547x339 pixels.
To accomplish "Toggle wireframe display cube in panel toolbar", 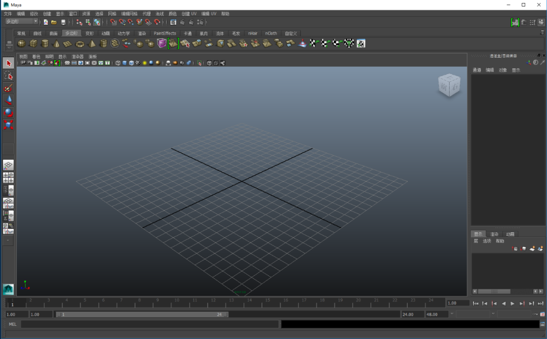I will tap(118, 63).
